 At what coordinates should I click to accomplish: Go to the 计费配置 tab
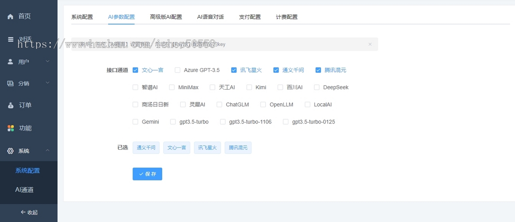287,17
